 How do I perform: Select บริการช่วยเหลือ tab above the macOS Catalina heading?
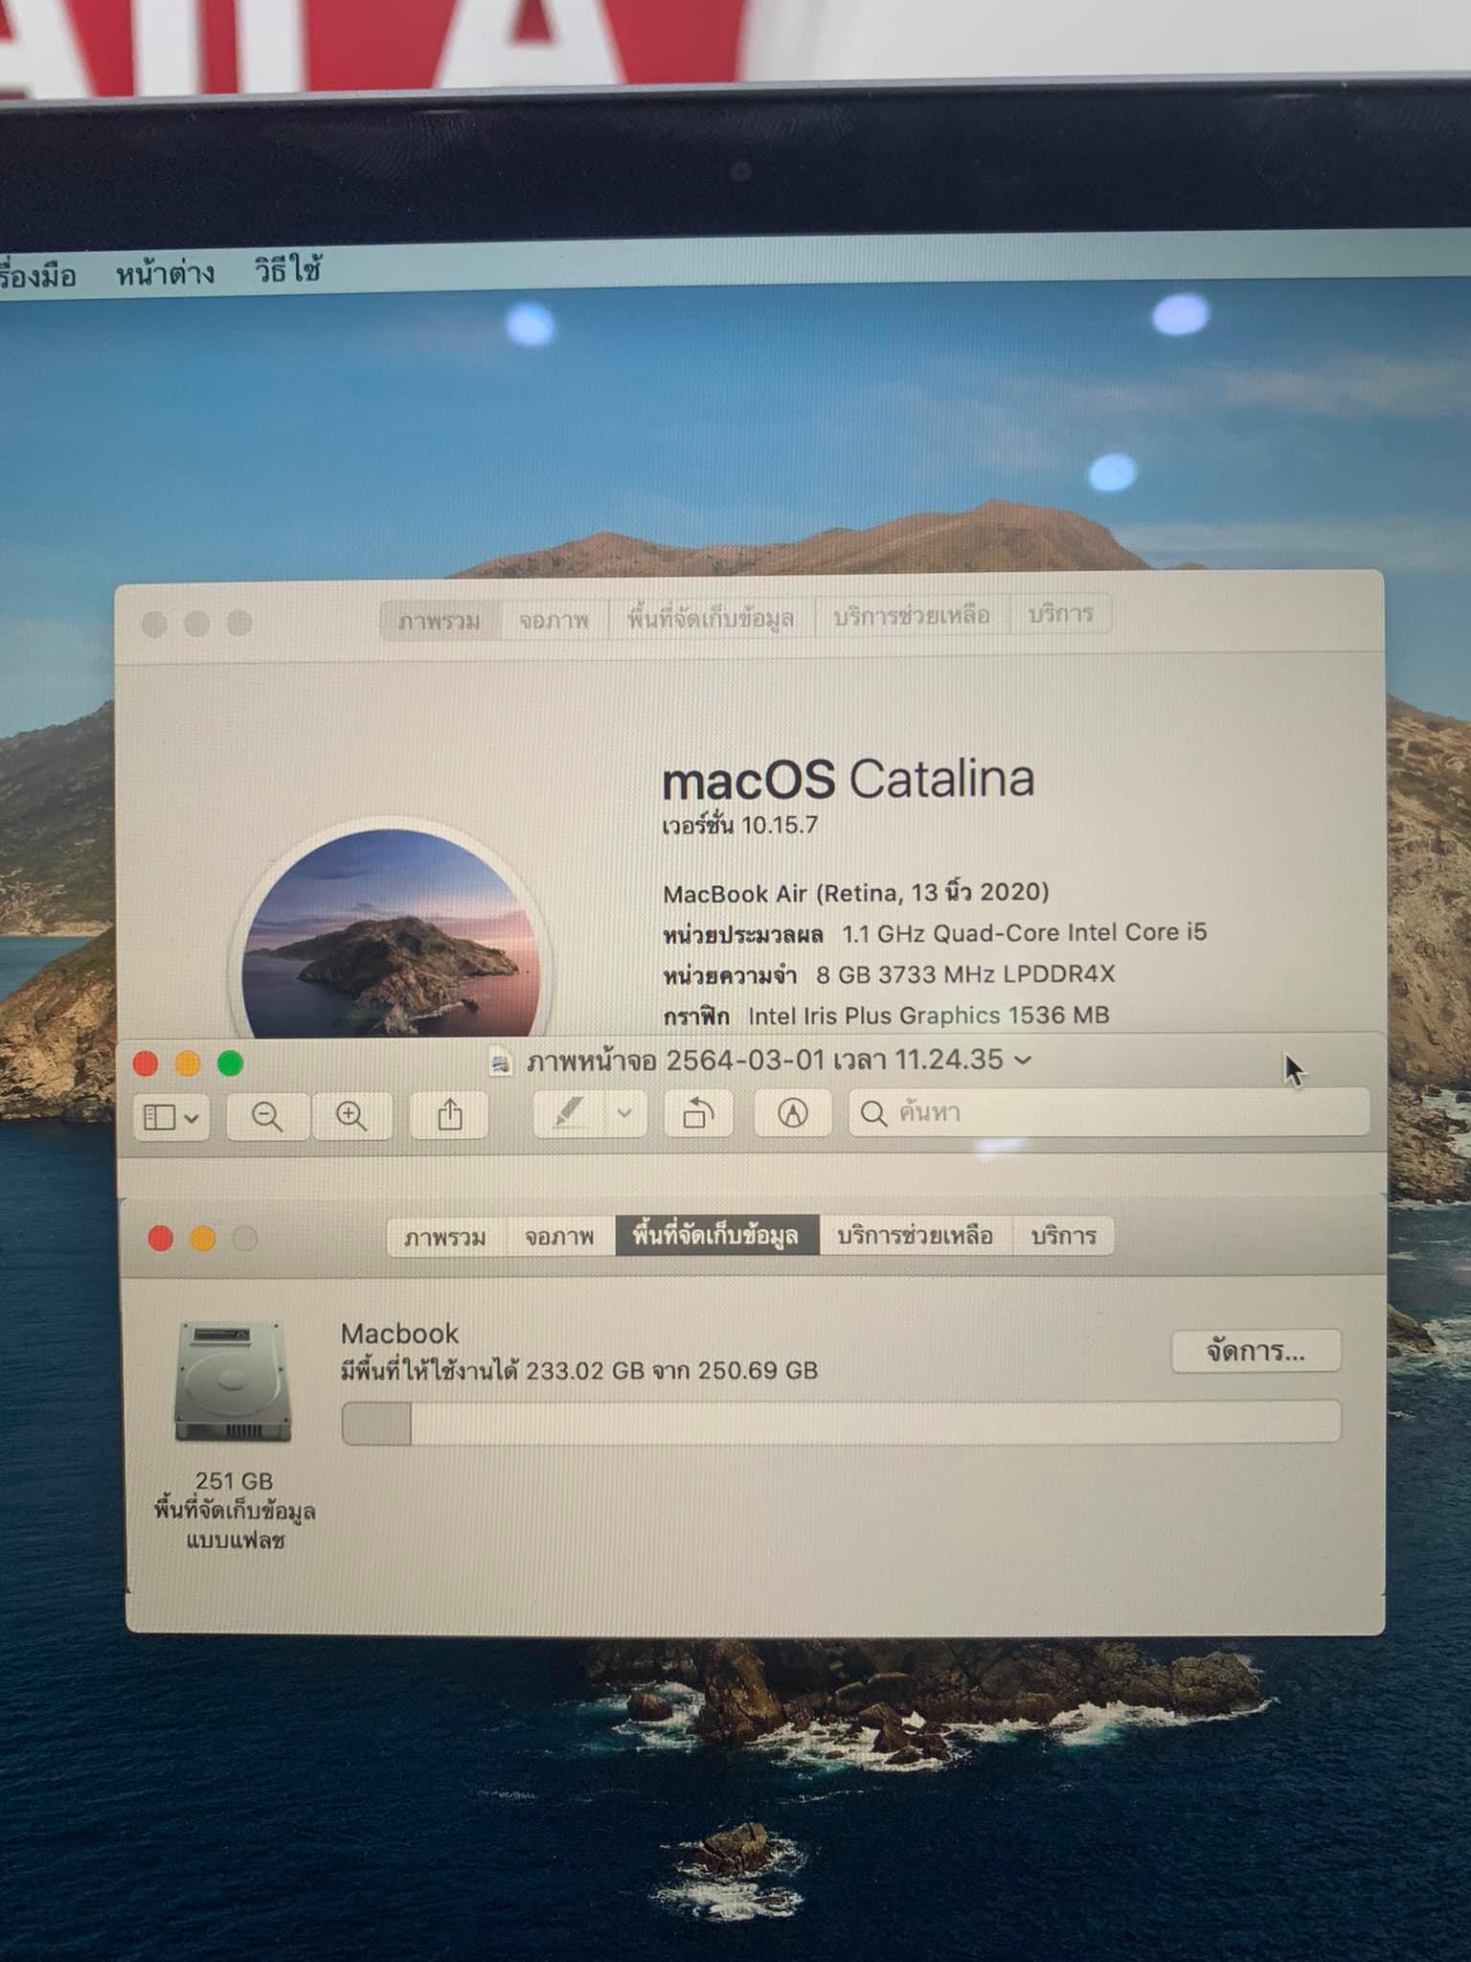[911, 616]
